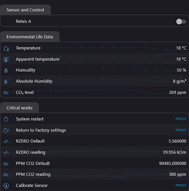The height and width of the screenshot is (191, 189).
Task: Click the PPM CO2 reading icon
Action: point(6,175)
